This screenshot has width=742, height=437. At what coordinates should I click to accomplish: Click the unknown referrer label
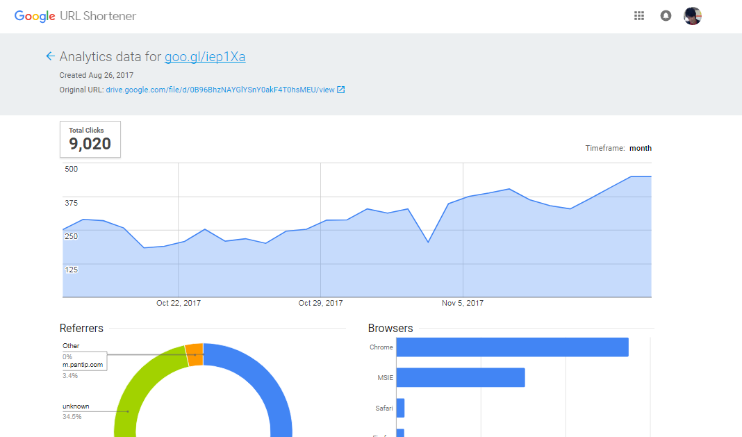76,406
